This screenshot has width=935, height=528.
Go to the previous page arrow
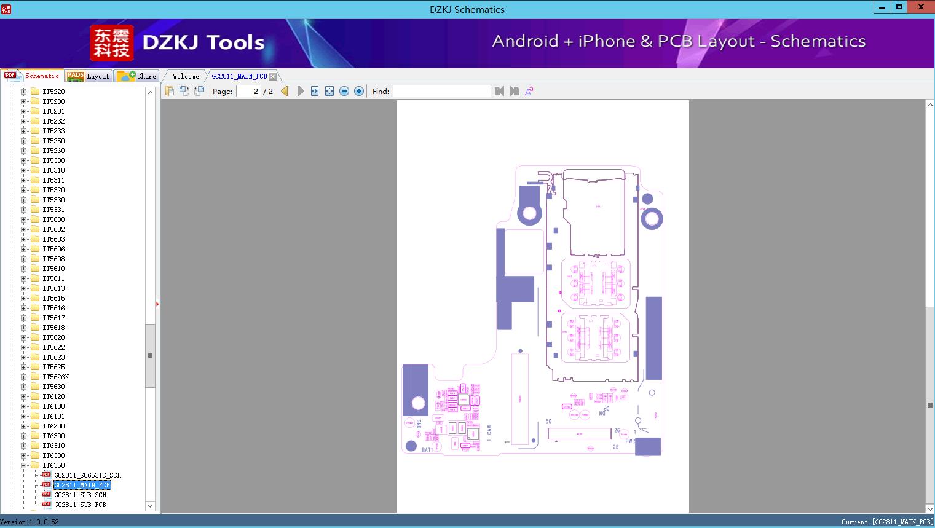click(285, 91)
